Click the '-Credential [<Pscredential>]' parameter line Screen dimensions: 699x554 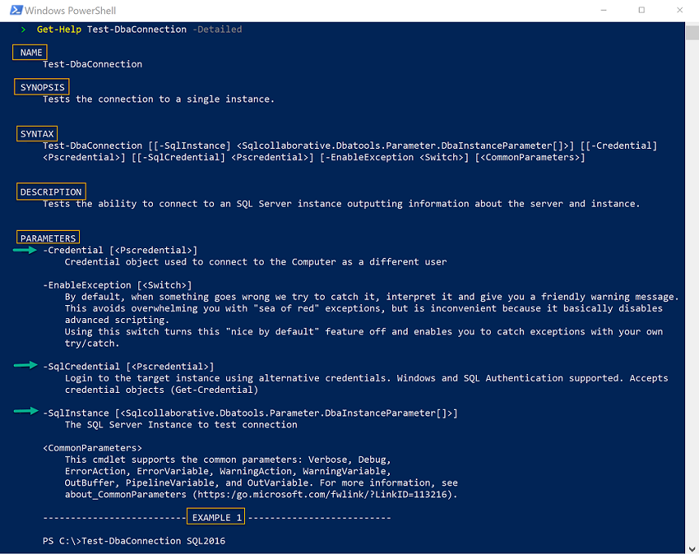coord(120,251)
